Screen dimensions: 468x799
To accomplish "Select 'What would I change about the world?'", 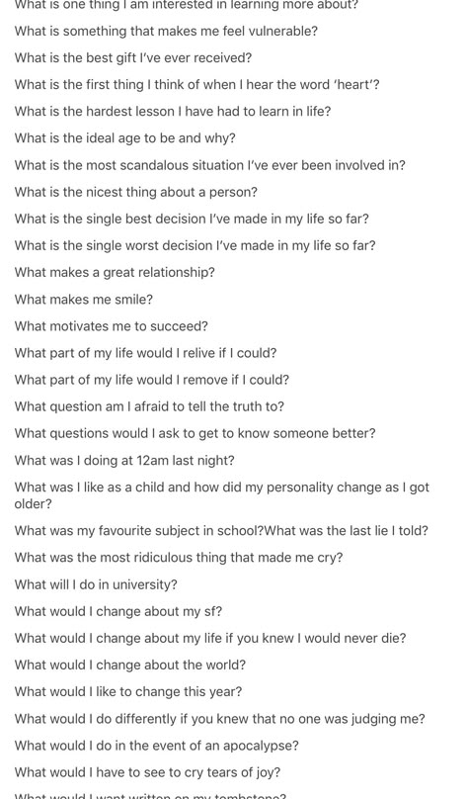I will pos(129,665).
